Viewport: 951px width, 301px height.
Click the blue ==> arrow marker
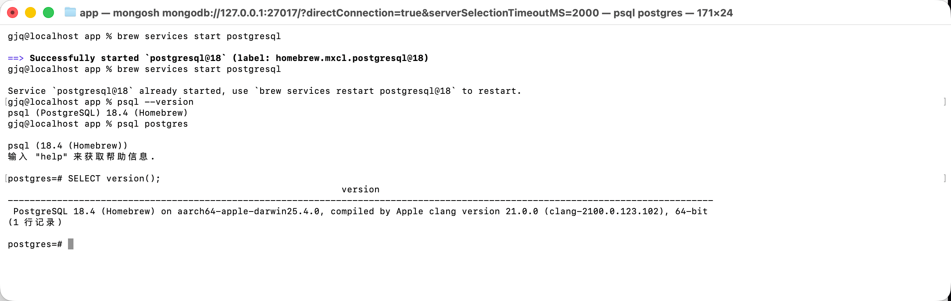tap(16, 58)
